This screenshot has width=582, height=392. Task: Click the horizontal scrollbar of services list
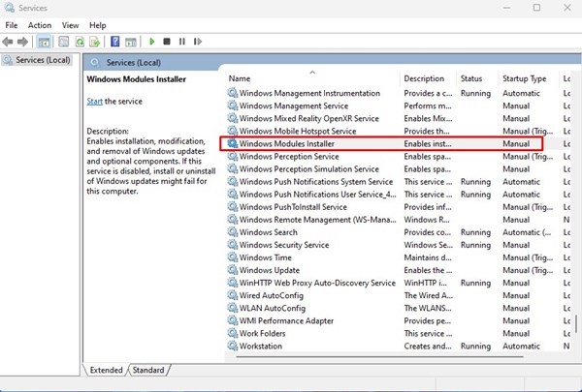click(x=379, y=357)
